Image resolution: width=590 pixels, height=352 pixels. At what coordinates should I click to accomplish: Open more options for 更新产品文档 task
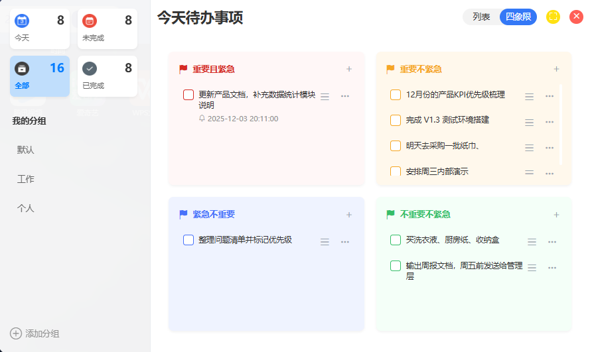(x=345, y=96)
